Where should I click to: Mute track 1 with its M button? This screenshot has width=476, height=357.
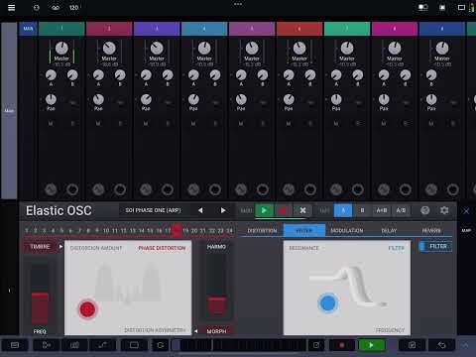pos(51,124)
